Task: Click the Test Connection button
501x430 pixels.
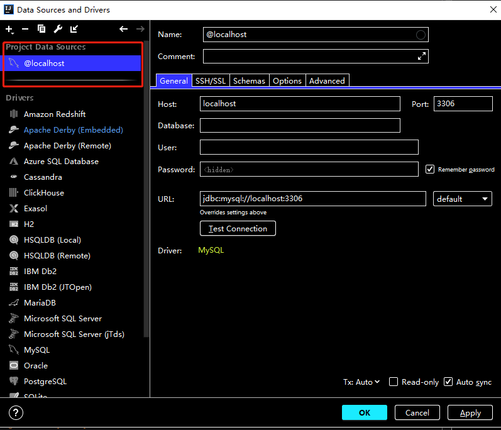Action: tap(238, 228)
